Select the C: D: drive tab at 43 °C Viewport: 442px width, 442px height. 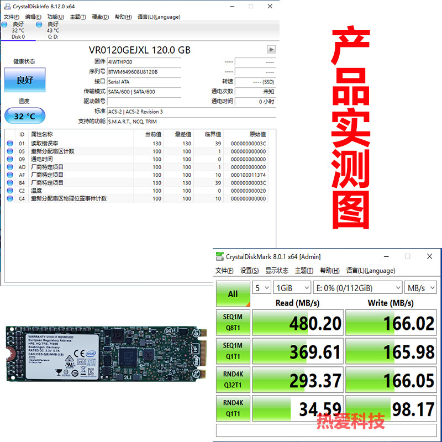point(52,30)
